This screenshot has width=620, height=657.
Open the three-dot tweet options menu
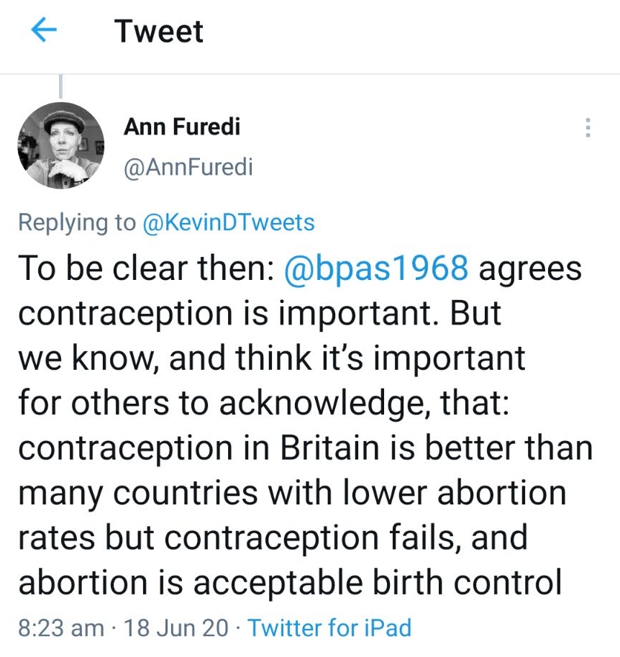coord(588,128)
